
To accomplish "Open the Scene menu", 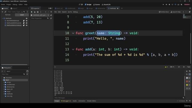I will pos(3,4).
